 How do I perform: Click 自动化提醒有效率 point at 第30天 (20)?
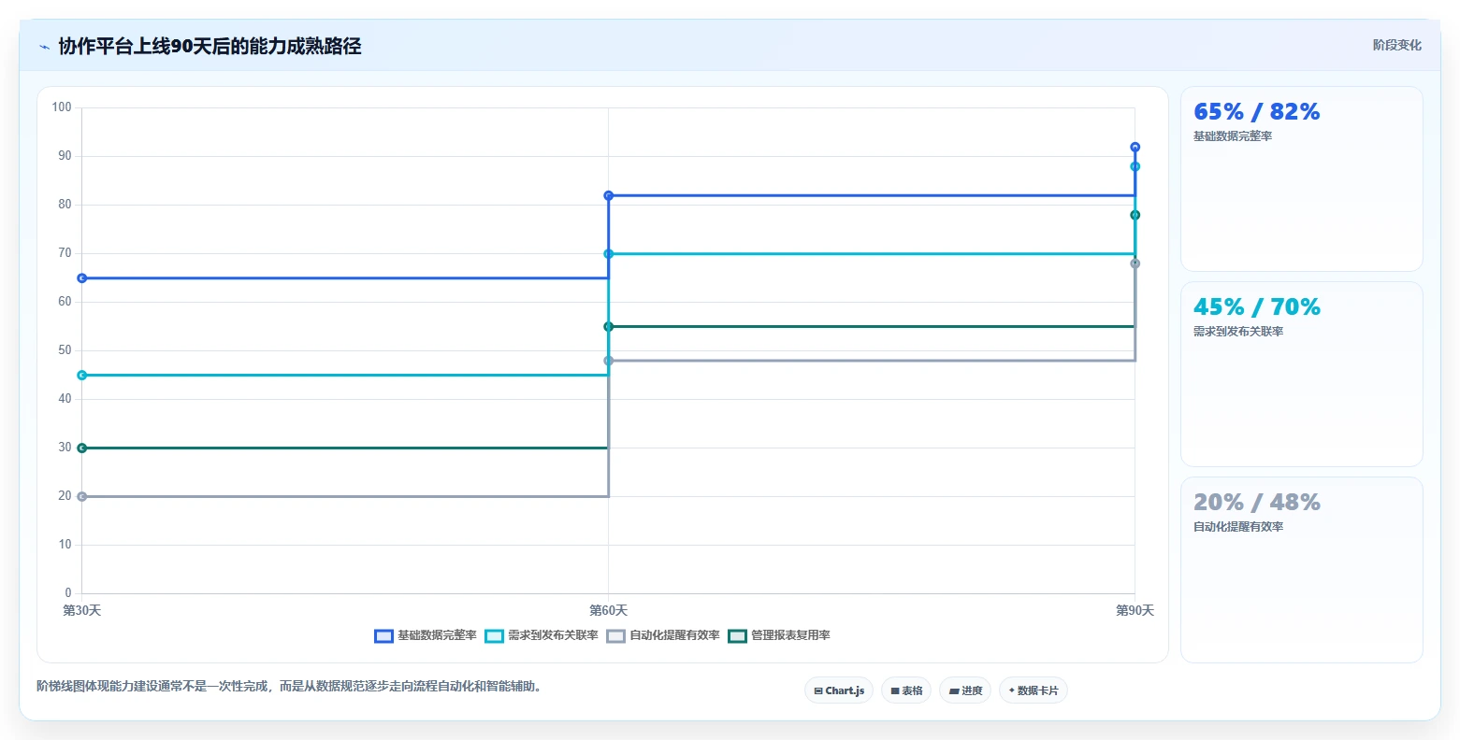click(82, 497)
